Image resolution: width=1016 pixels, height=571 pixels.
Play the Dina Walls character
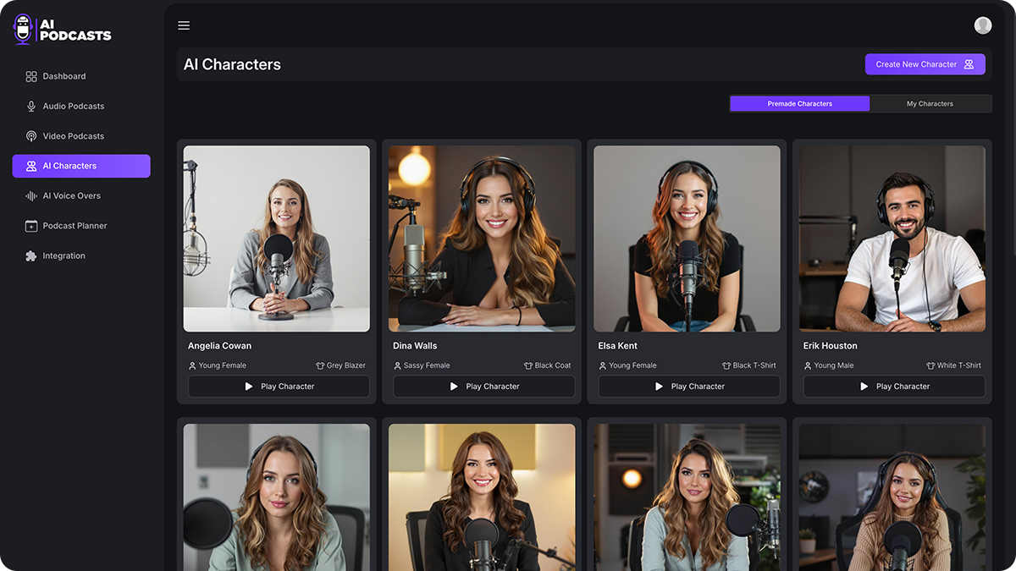coord(483,387)
